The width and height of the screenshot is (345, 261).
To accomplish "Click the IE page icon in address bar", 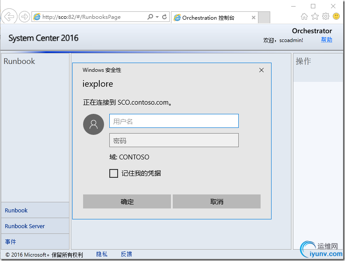I will [37, 17].
